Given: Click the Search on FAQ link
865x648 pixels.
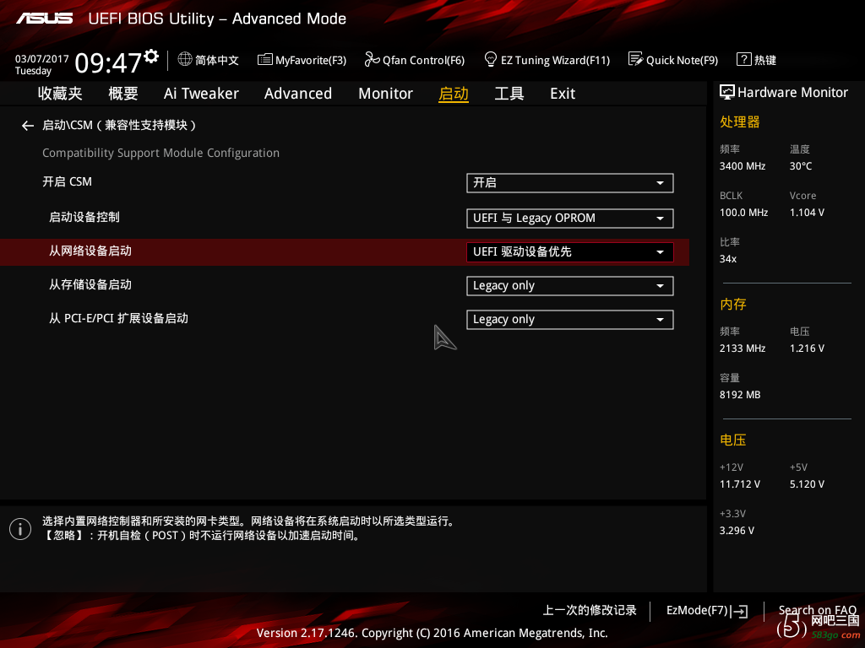Looking at the screenshot, I should coord(818,610).
